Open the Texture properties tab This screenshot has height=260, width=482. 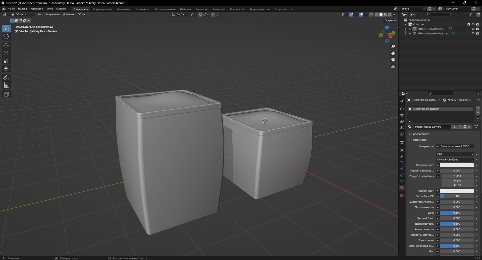402,196
